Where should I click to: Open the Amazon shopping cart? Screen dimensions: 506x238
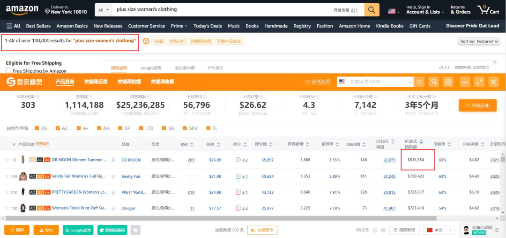(x=487, y=10)
